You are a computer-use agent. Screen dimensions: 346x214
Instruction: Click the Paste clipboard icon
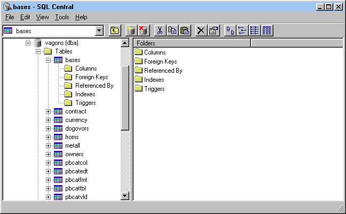[184, 30]
